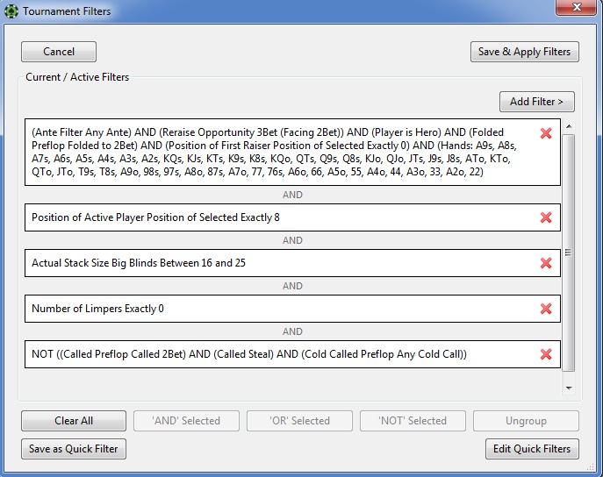Click the Tournament Filters app icon

11,11
